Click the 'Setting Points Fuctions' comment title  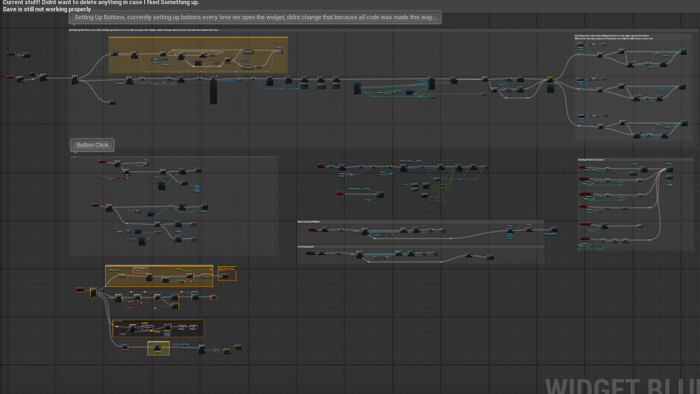[591, 160]
